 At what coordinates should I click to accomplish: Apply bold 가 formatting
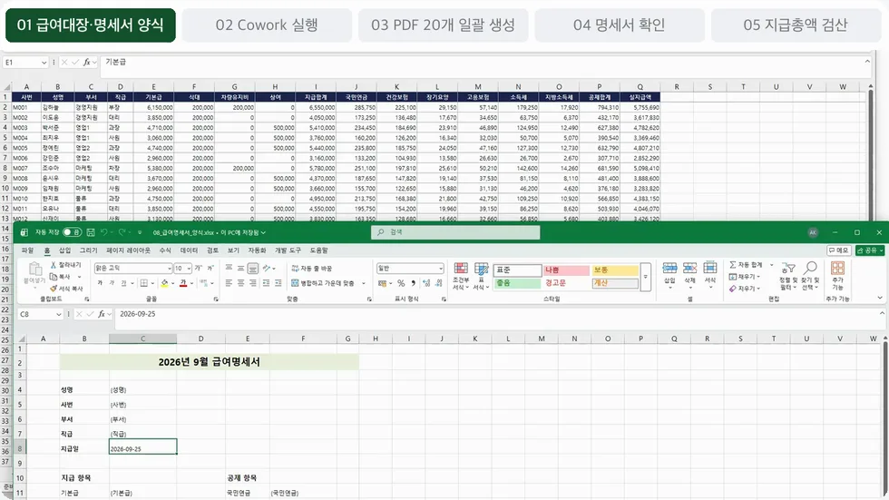pos(100,283)
